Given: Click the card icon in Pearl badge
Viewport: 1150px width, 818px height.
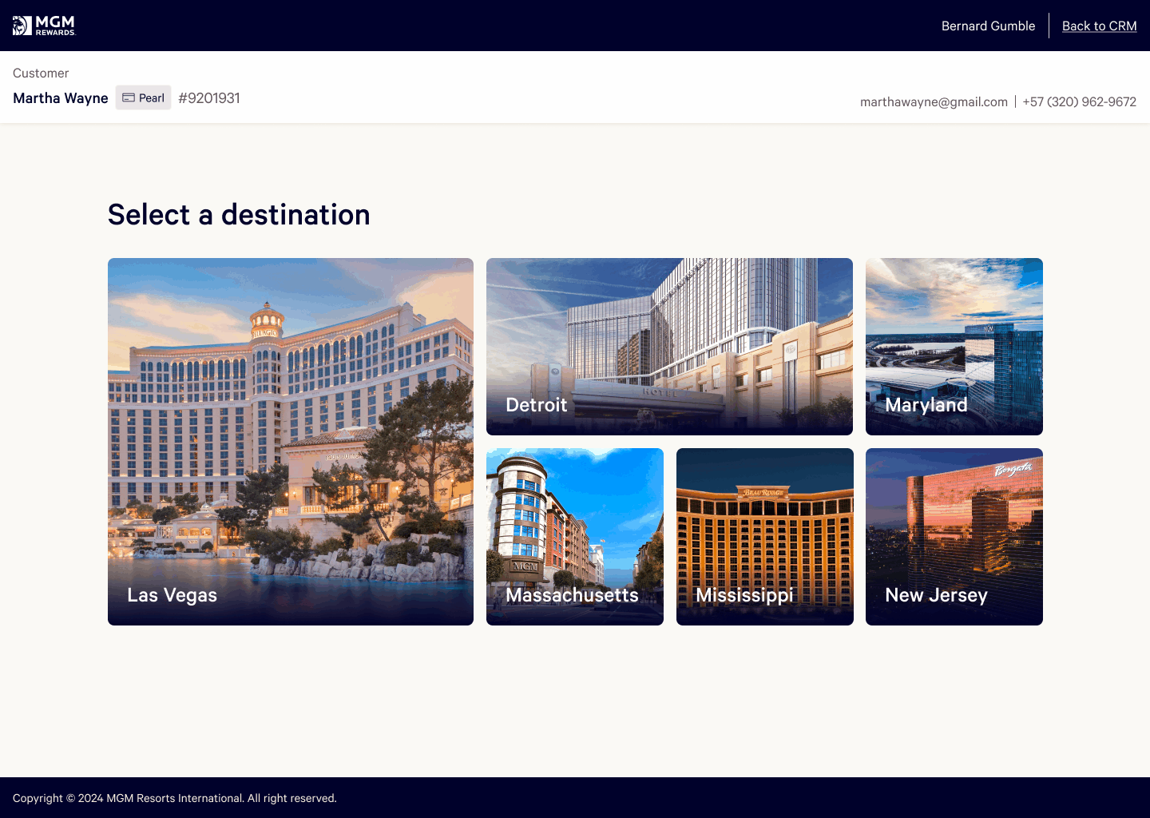Looking at the screenshot, I should click(x=129, y=97).
